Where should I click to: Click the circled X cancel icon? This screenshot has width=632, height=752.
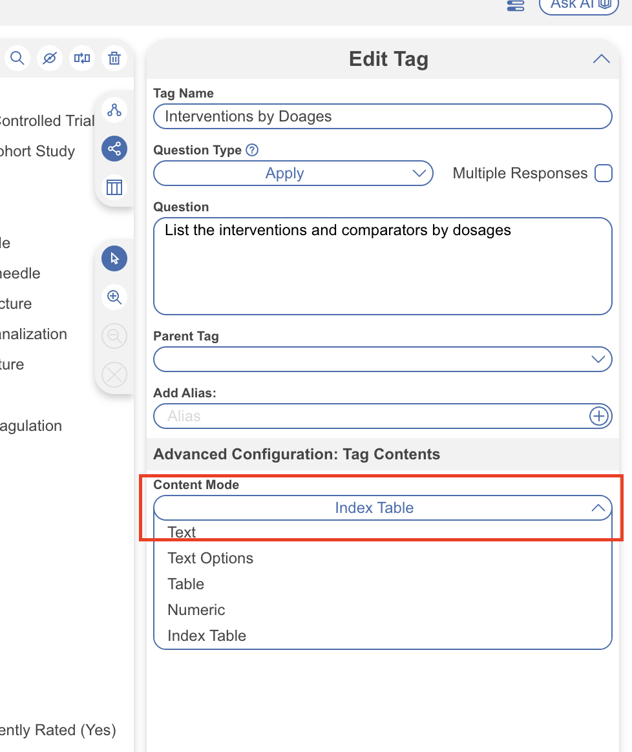click(x=114, y=375)
